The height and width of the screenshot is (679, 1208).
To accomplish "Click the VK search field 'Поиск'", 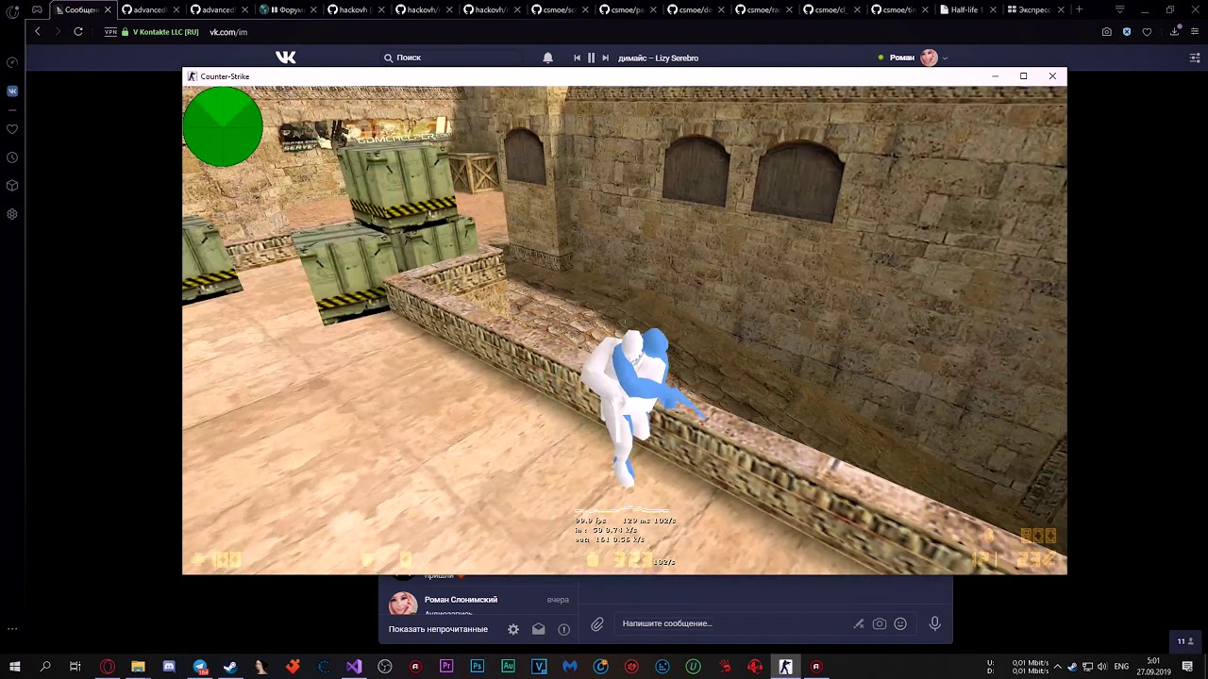I will coord(453,58).
